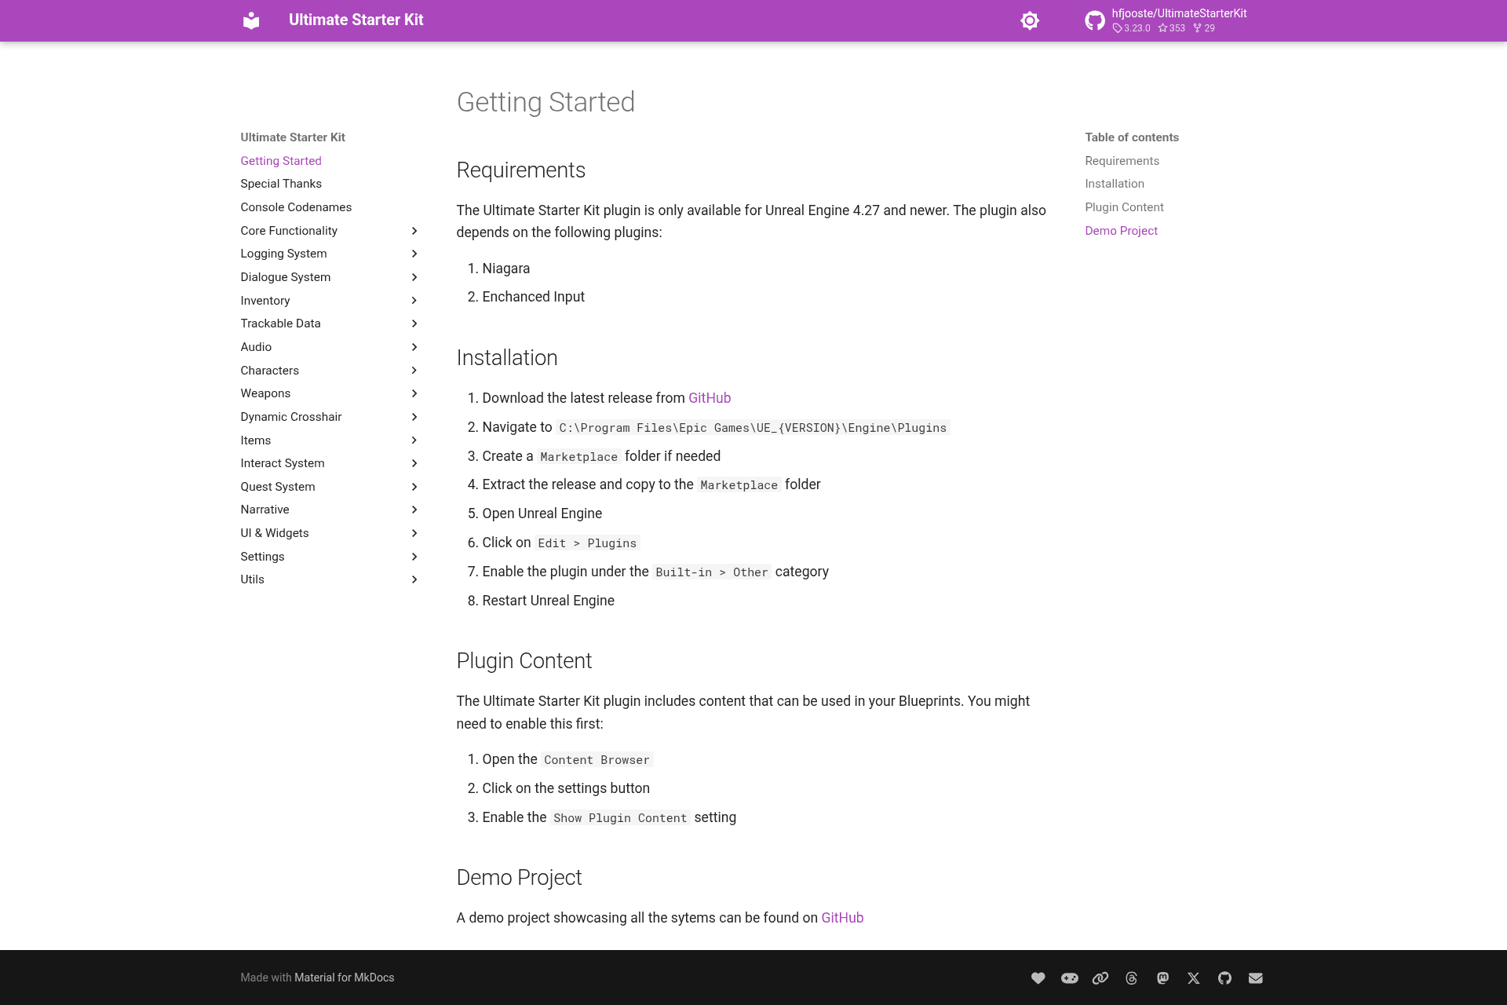
Task: Click the heart sponsor icon in the footer
Action: coord(1038,978)
